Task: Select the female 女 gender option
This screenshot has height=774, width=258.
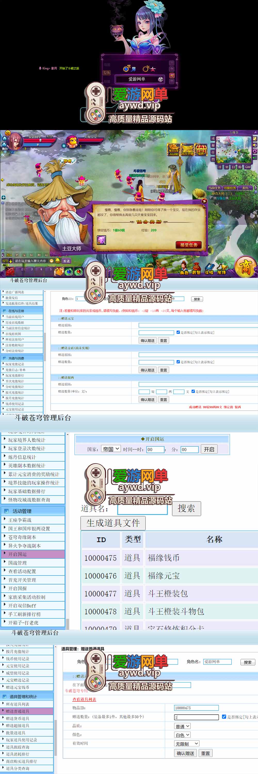Action: [149, 69]
